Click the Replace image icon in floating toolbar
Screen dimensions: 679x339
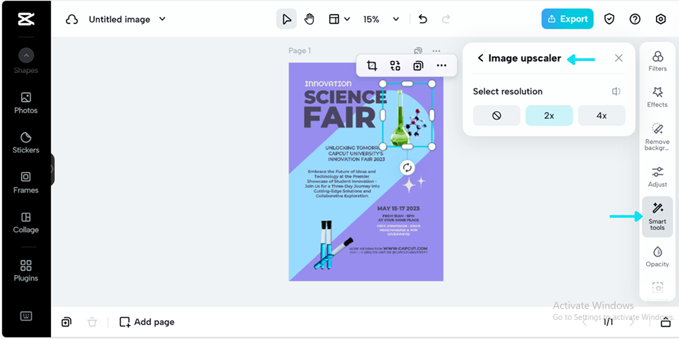(395, 66)
